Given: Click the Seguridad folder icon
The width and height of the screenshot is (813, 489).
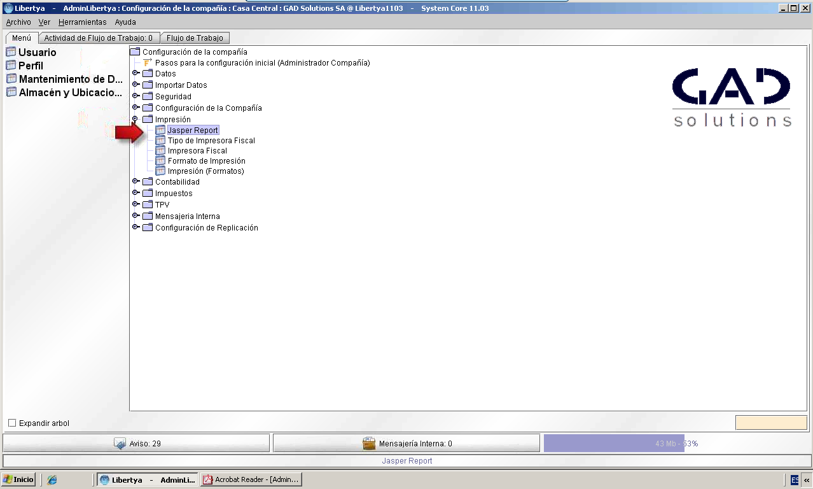Looking at the screenshot, I should 148,97.
